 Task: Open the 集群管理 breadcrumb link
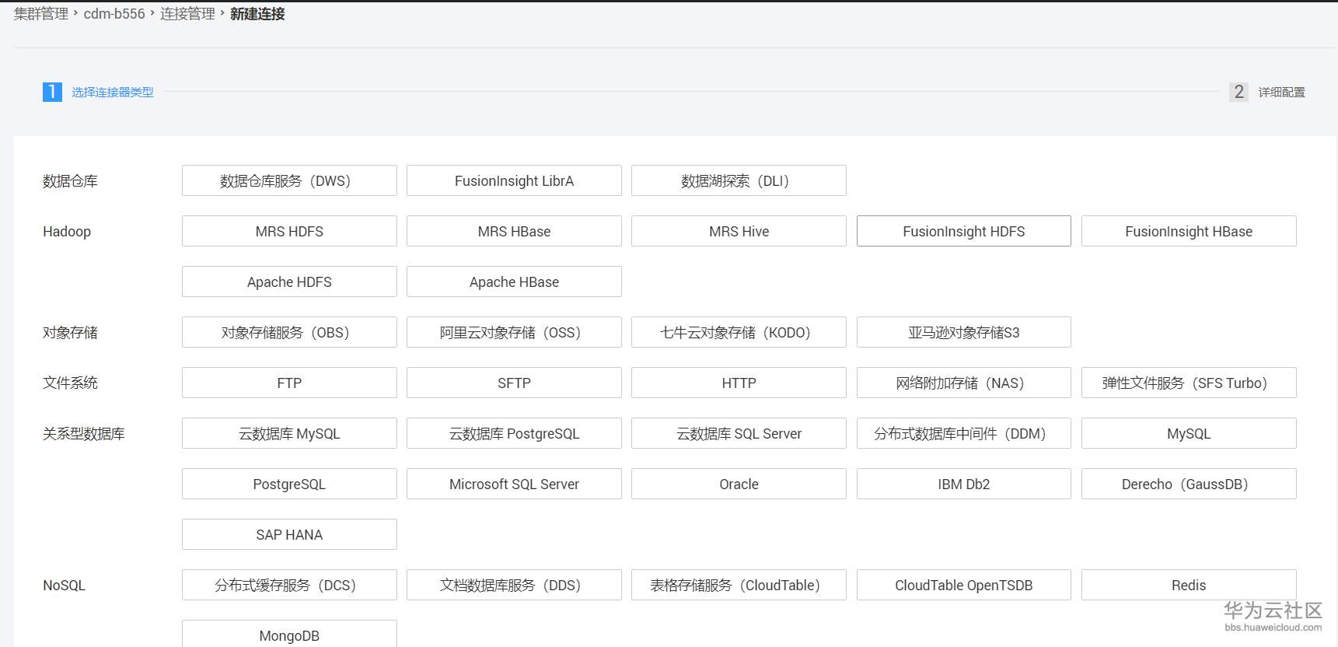click(x=41, y=14)
